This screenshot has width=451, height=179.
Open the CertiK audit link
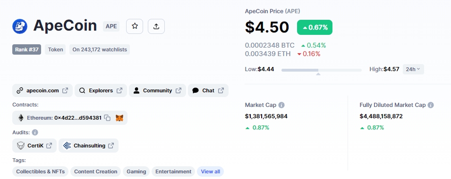[x=34, y=146]
